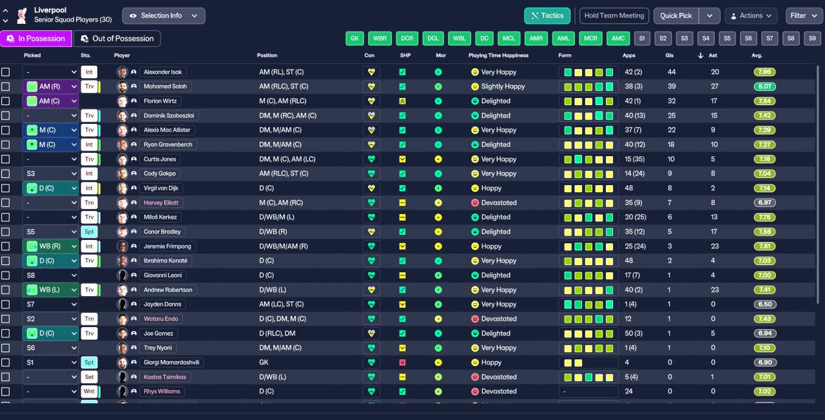
Task: Select the WBL position chip
Action: pos(460,39)
